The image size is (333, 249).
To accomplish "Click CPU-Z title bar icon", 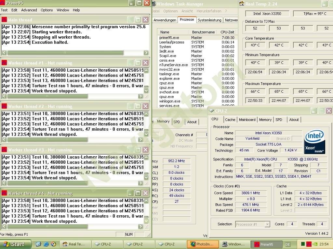I will tap(211, 111).
